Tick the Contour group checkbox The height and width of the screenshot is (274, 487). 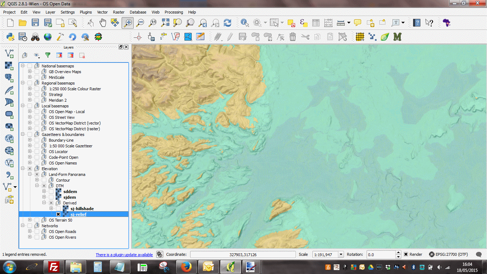(x=44, y=180)
